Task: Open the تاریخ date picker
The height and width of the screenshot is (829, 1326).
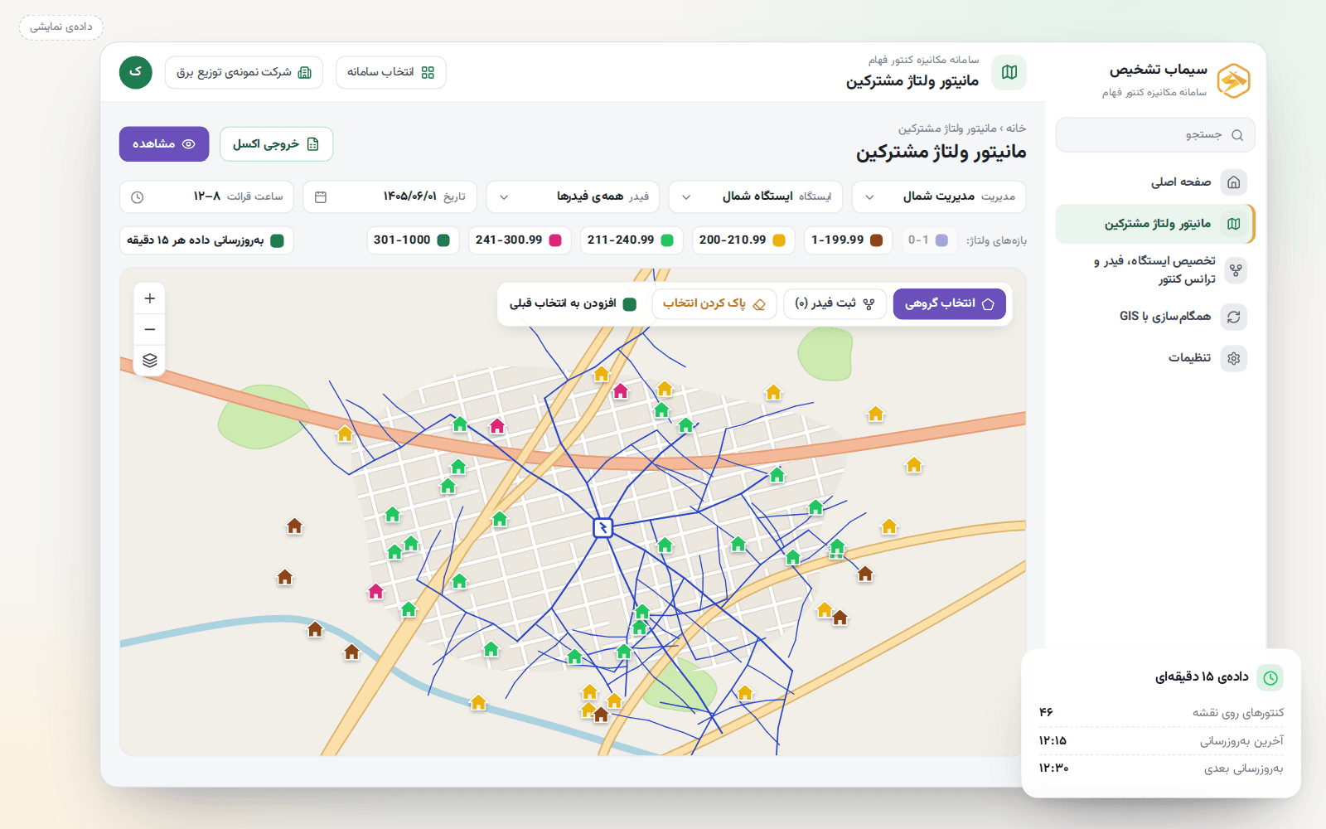Action: tap(390, 196)
